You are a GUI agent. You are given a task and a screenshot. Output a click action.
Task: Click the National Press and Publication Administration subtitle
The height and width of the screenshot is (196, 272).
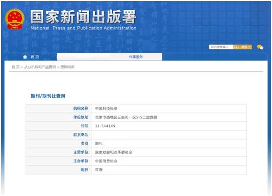pyautogui.click(x=83, y=28)
